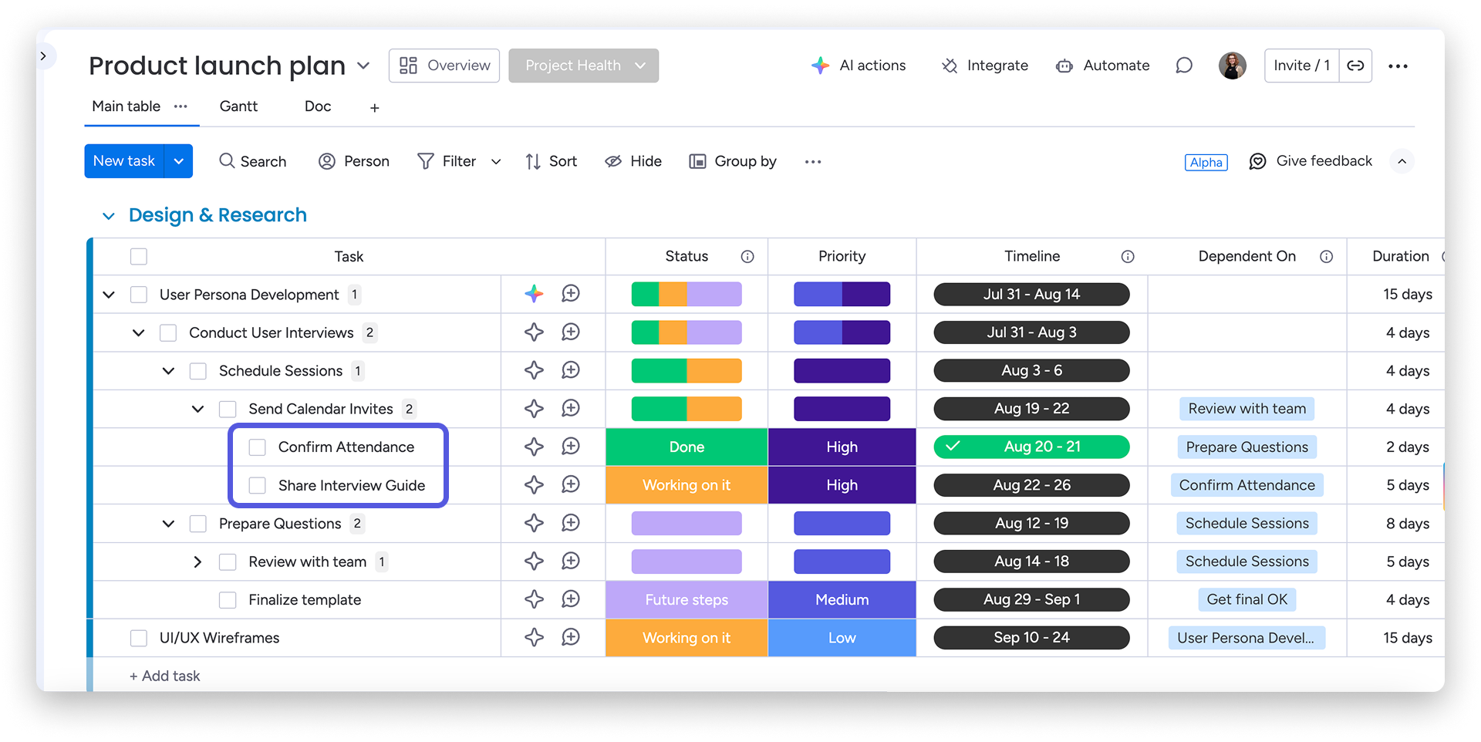Collapse the Design & Research group
Screen dimensions: 1481x742
click(x=109, y=216)
